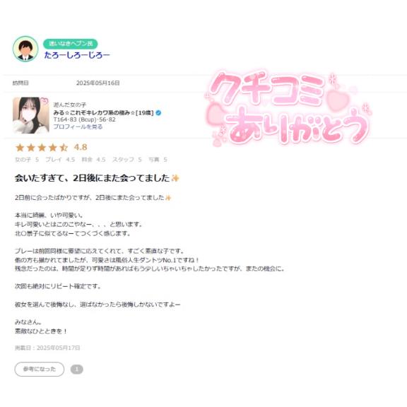Click the first gold rating star
Viewport: 407px width, 407px height.
point(20,148)
